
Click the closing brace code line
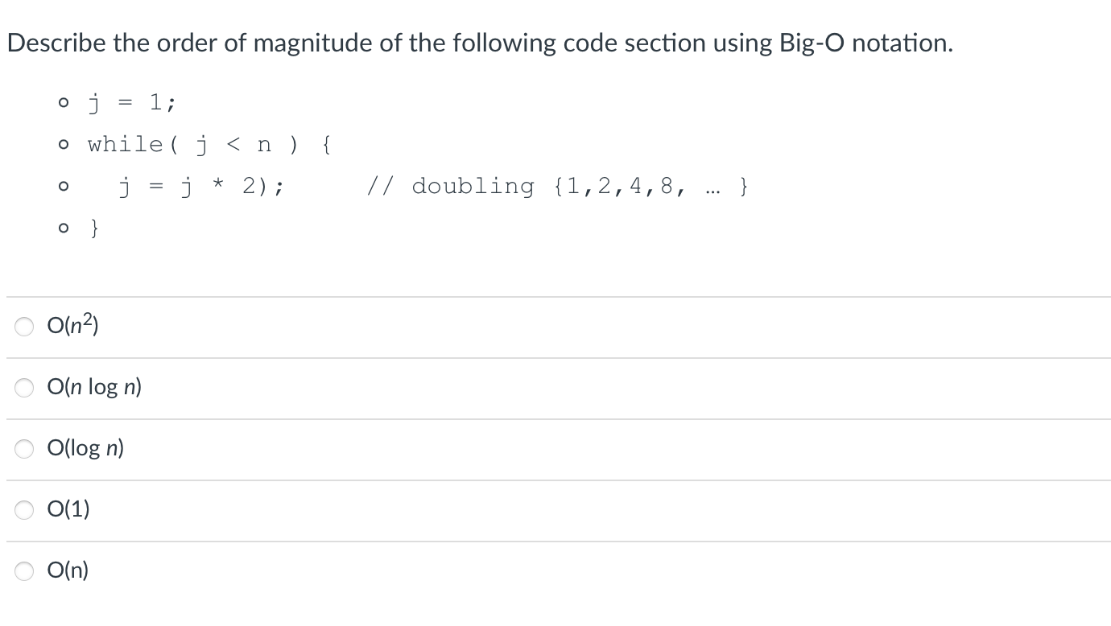point(93,228)
